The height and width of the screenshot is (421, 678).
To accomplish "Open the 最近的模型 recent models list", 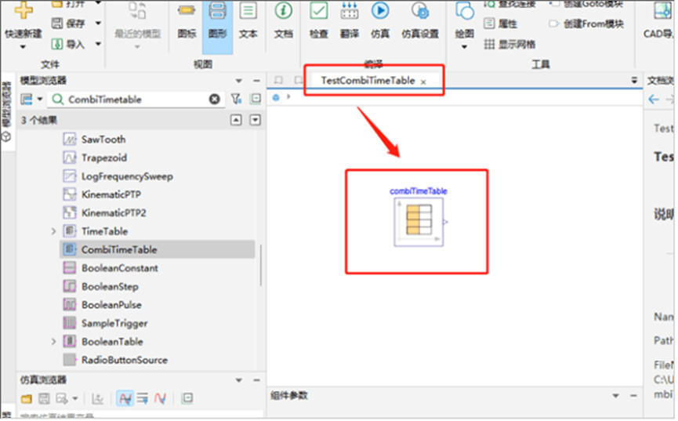I will 137,26.
